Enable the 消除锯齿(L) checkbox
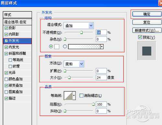Image resolution: width=162 pixels, height=125 pixels. (x=81, y=95)
